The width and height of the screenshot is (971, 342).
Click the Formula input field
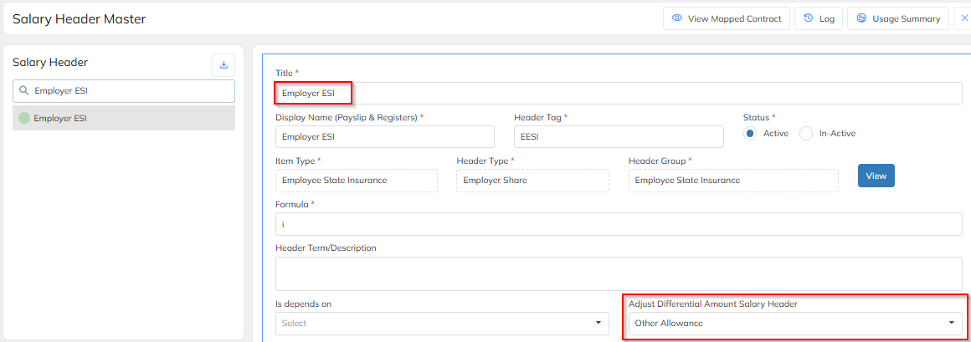[618, 224]
